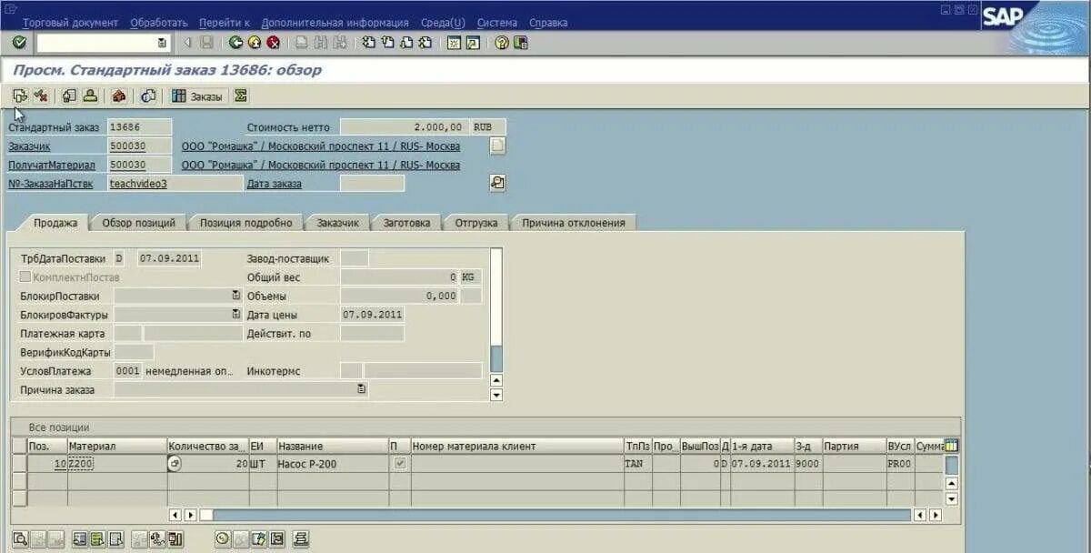The width and height of the screenshot is (1091, 553).
Task: Click the green Back arrow icon
Action: [x=236, y=43]
